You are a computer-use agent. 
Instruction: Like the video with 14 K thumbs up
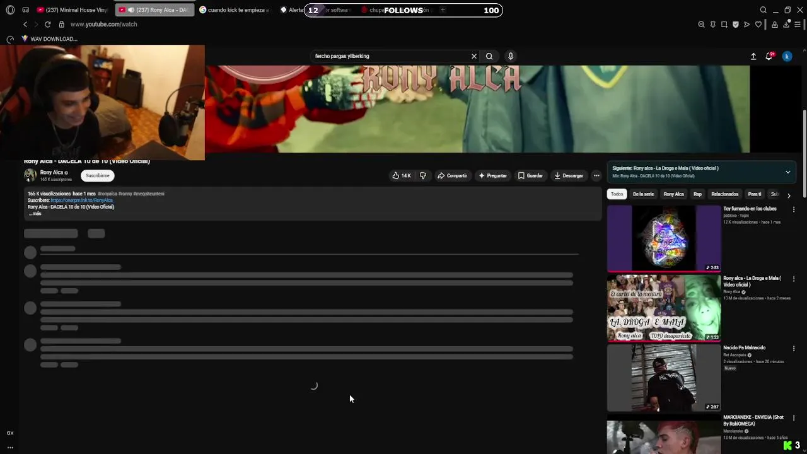(x=402, y=176)
